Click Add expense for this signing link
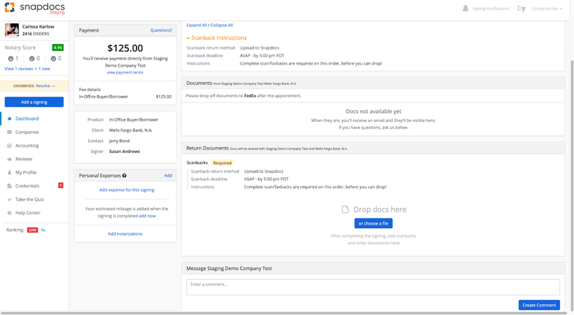 [x=127, y=190]
